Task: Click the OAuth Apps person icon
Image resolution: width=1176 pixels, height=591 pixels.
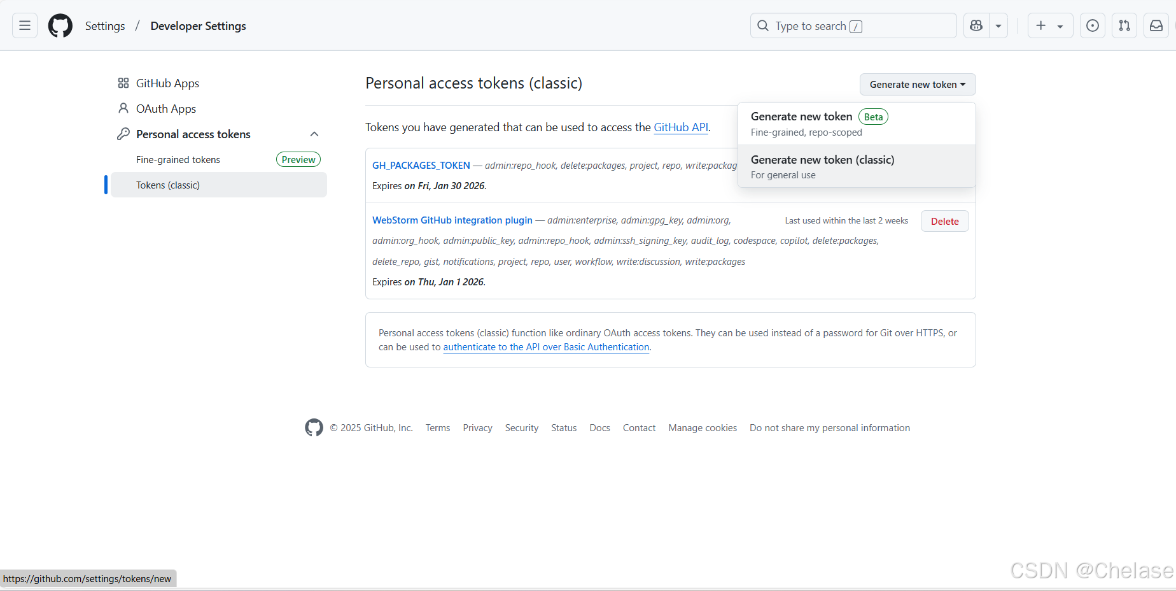Action: coord(123,108)
